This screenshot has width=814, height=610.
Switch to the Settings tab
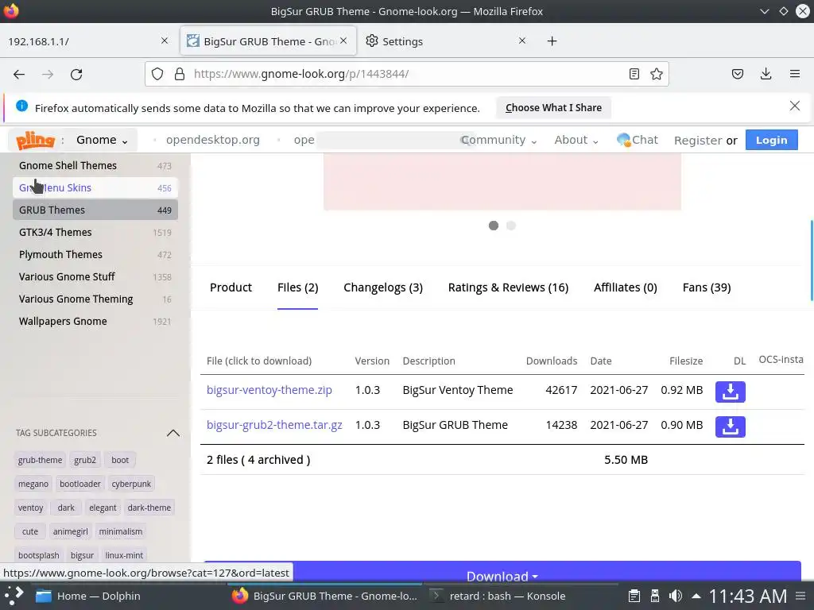click(x=447, y=41)
